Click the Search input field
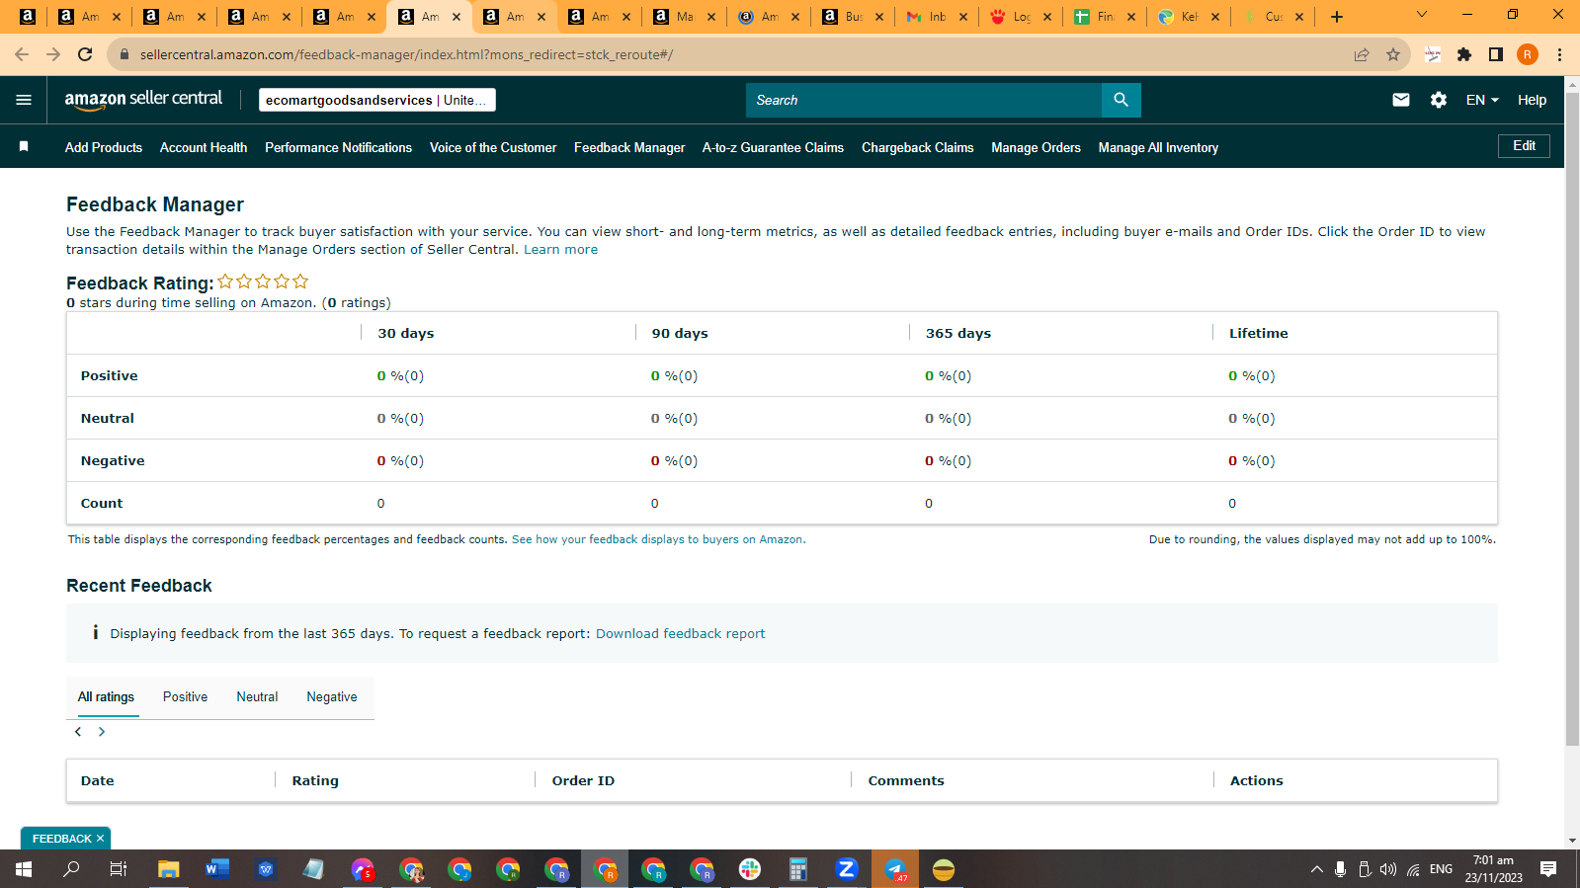This screenshot has height=888, width=1580. pyautogui.click(x=924, y=100)
